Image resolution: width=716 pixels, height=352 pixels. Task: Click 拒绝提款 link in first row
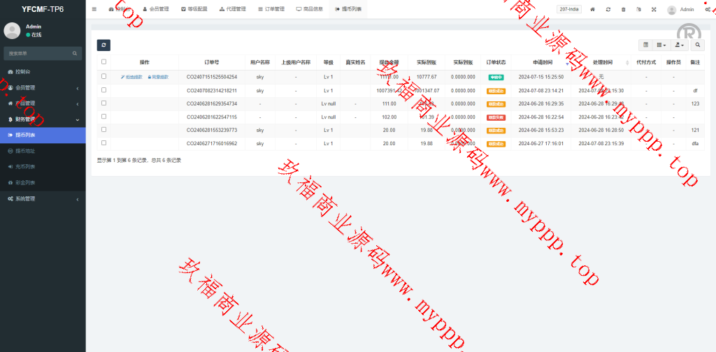[131, 77]
